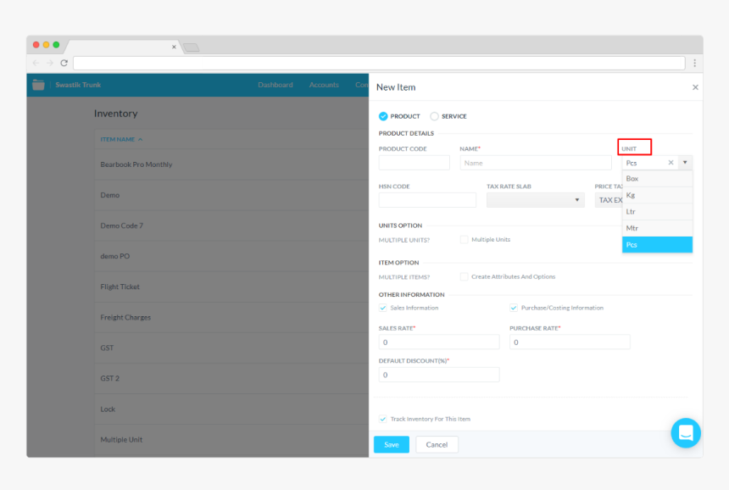Select the GST 2 row

(231, 378)
